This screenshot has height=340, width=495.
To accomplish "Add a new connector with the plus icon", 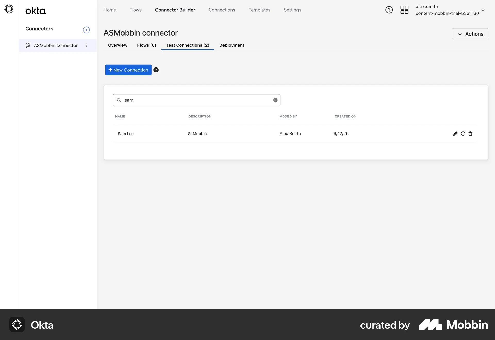I will pyautogui.click(x=86, y=30).
